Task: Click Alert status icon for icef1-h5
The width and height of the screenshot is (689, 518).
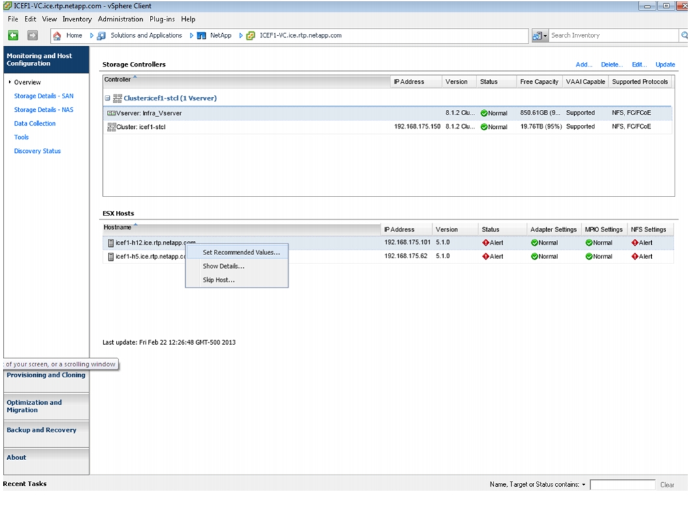Action: pos(486,256)
